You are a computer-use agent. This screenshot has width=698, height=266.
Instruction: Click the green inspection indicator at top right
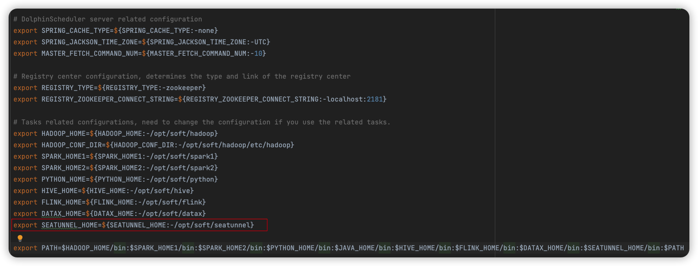pos(678,9)
